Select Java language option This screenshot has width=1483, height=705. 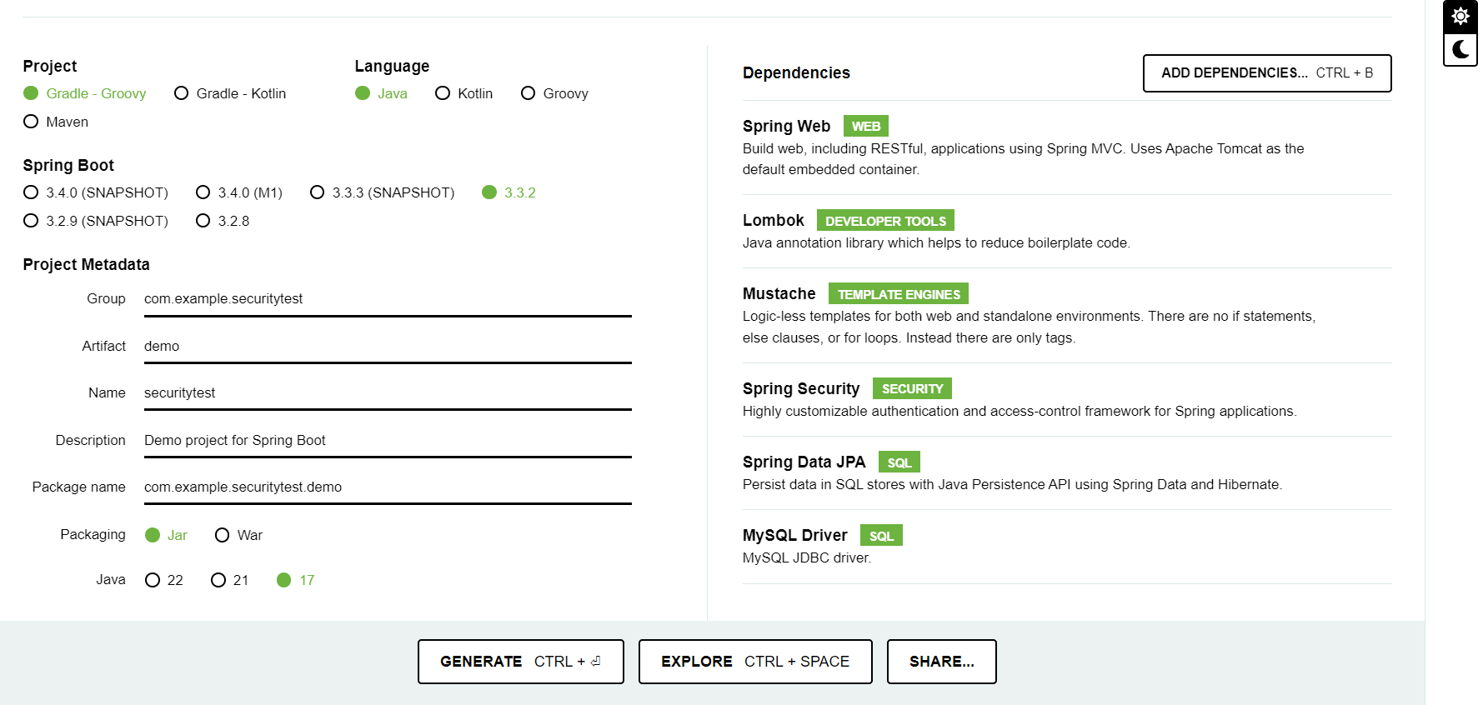point(382,93)
